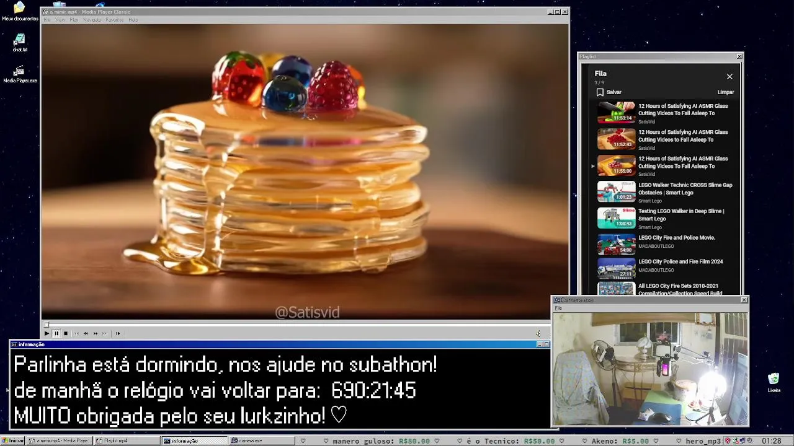Viewport: 794px width, 446px height.
Task: Skip to previous track in the player
Action: 76,333
